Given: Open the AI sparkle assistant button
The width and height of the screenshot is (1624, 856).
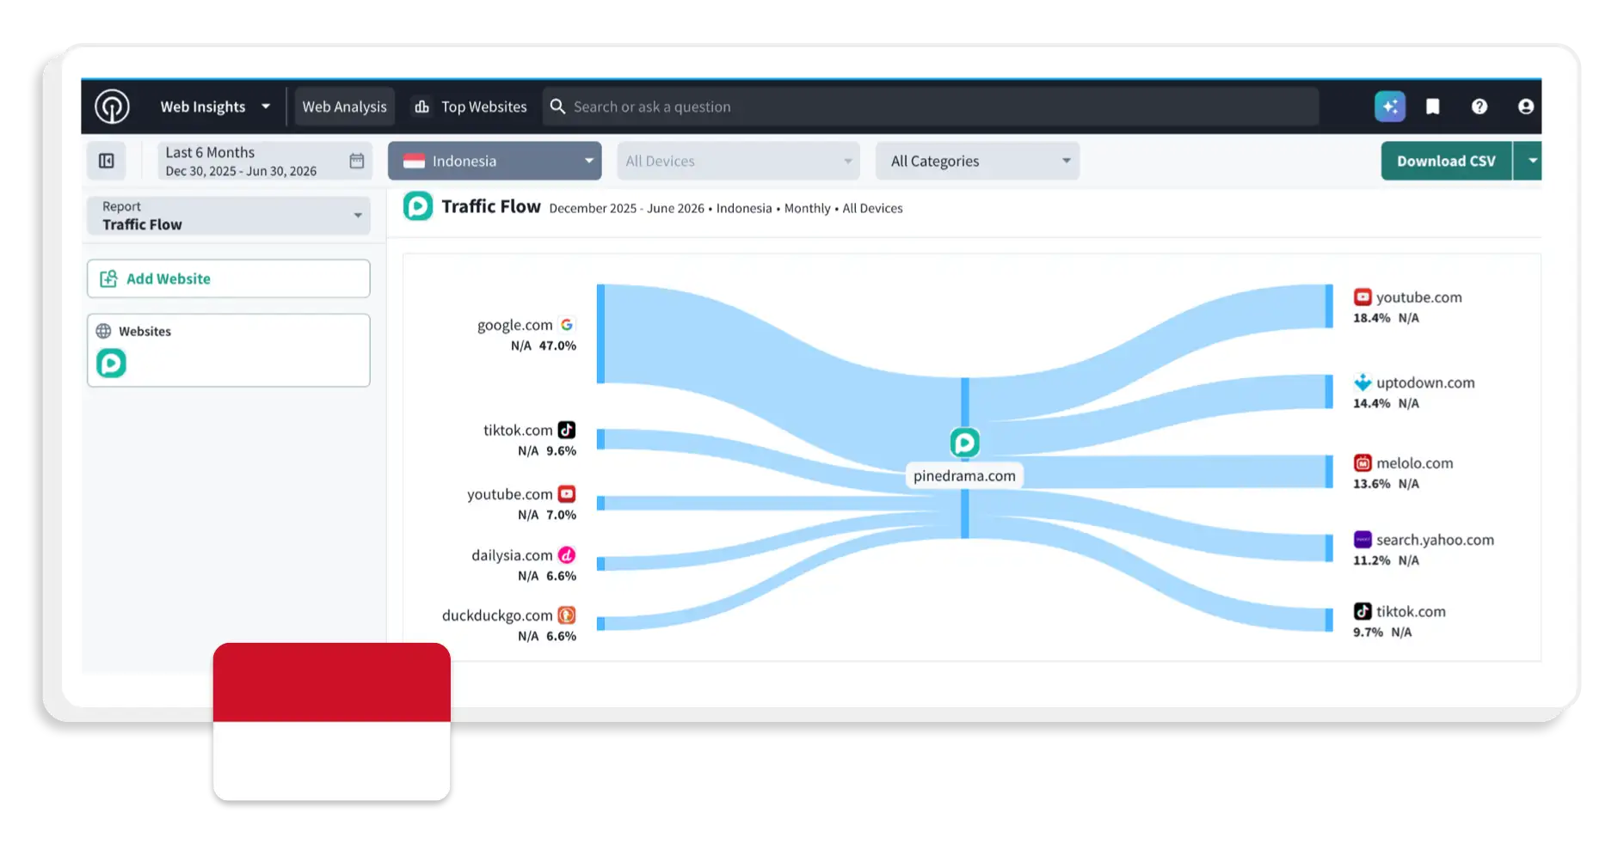Looking at the screenshot, I should (x=1389, y=107).
